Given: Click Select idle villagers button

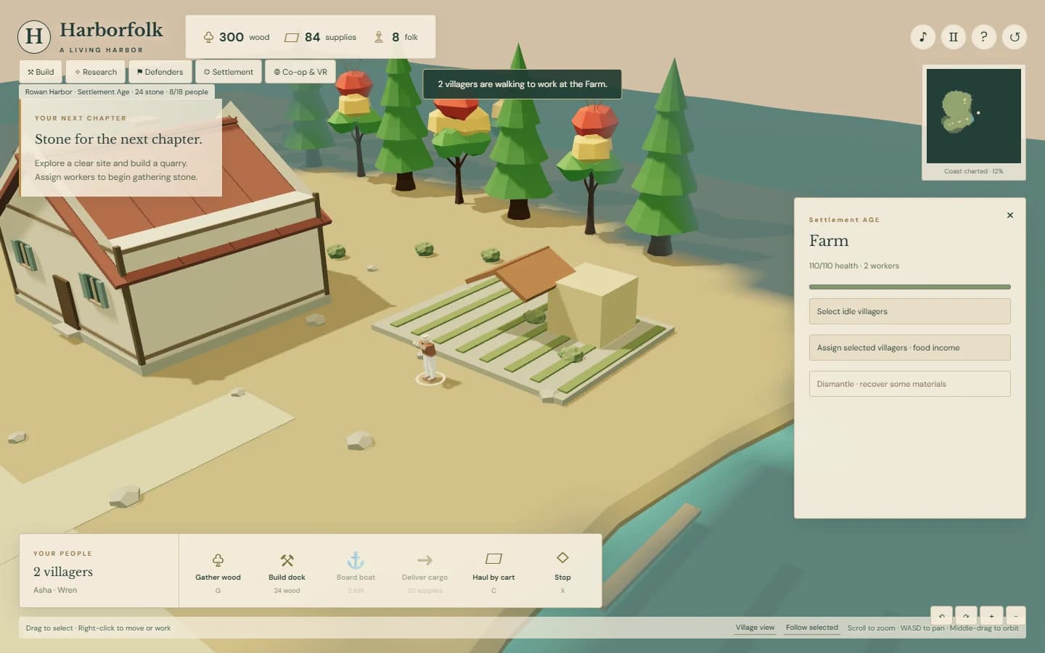Looking at the screenshot, I should (909, 311).
